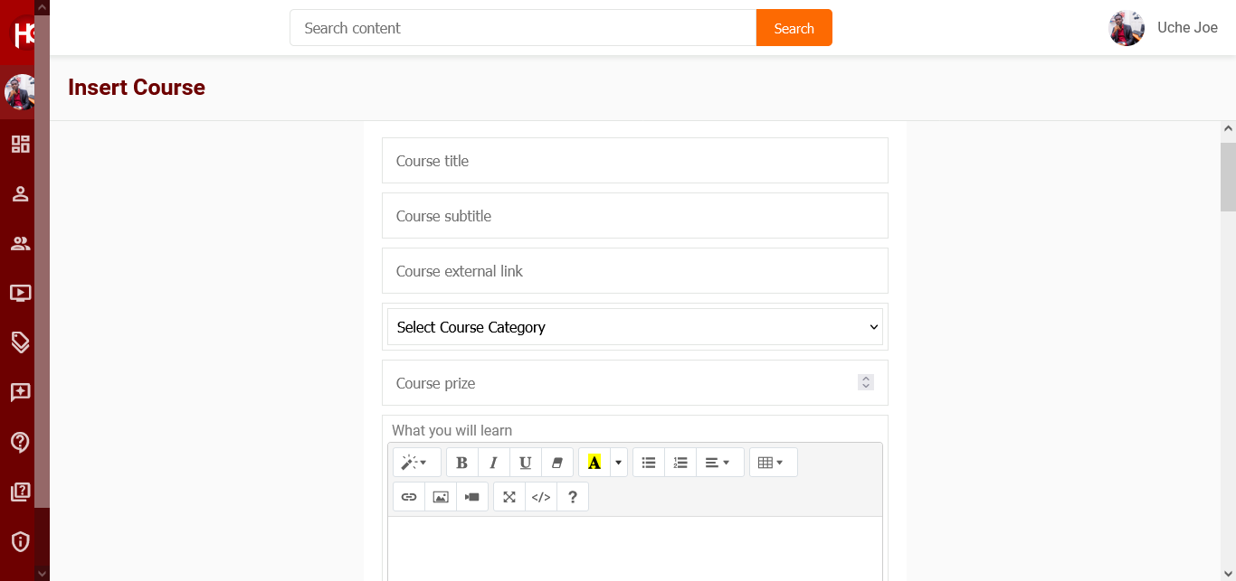Click the eraser remove-format icon

coord(556,463)
